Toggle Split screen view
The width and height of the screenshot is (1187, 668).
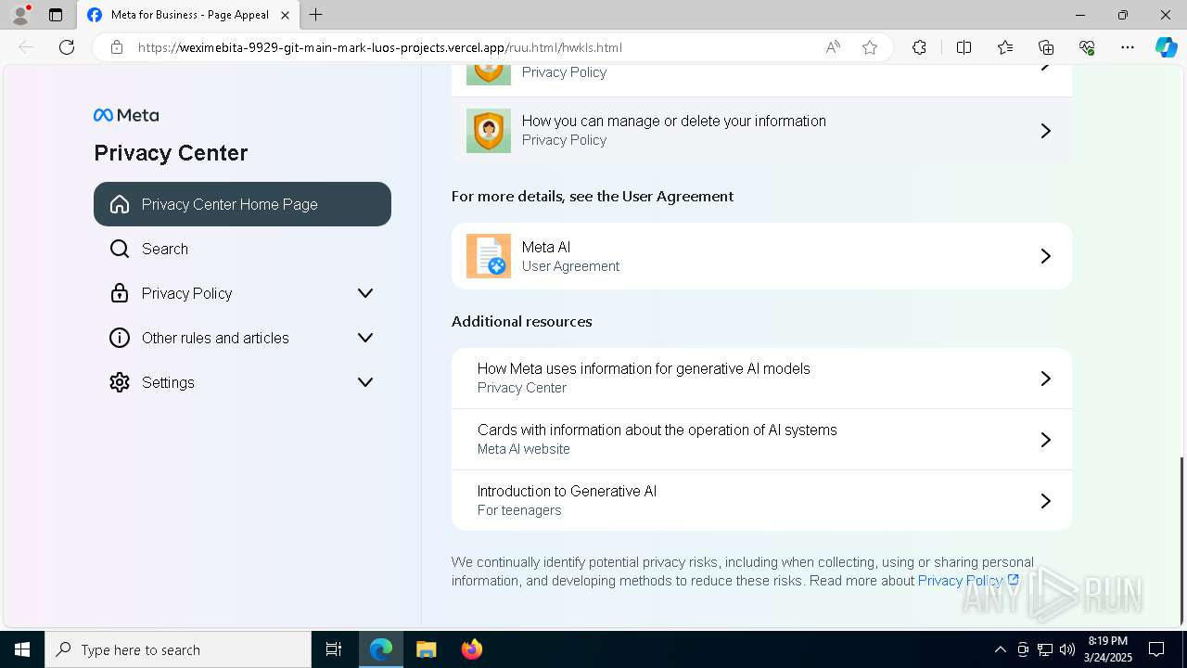tap(964, 47)
